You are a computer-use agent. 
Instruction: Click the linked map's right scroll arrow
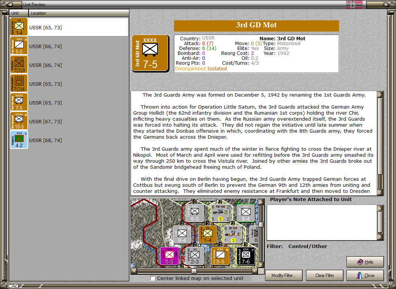(255, 271)
